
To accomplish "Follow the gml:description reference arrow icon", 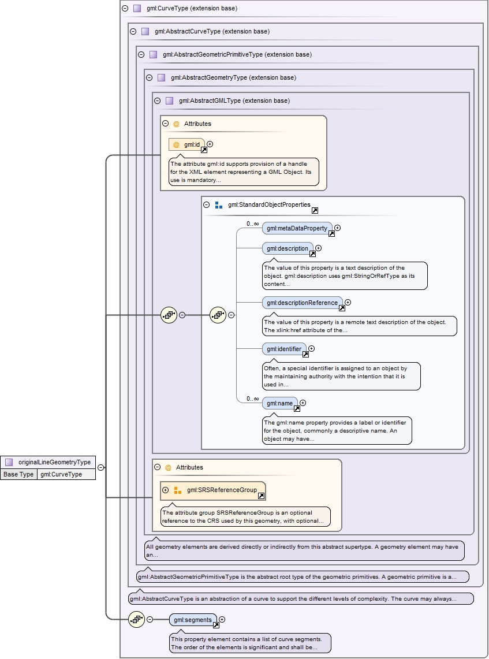I will pos(312,254).
